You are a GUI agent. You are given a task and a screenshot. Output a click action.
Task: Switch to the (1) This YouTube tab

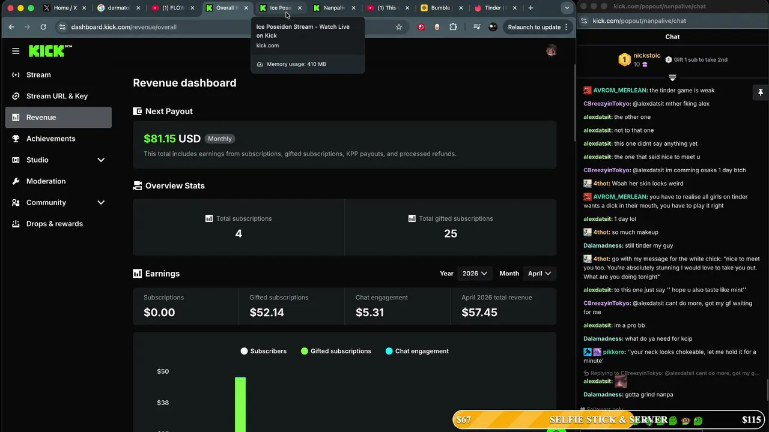[x=388, y=8]
